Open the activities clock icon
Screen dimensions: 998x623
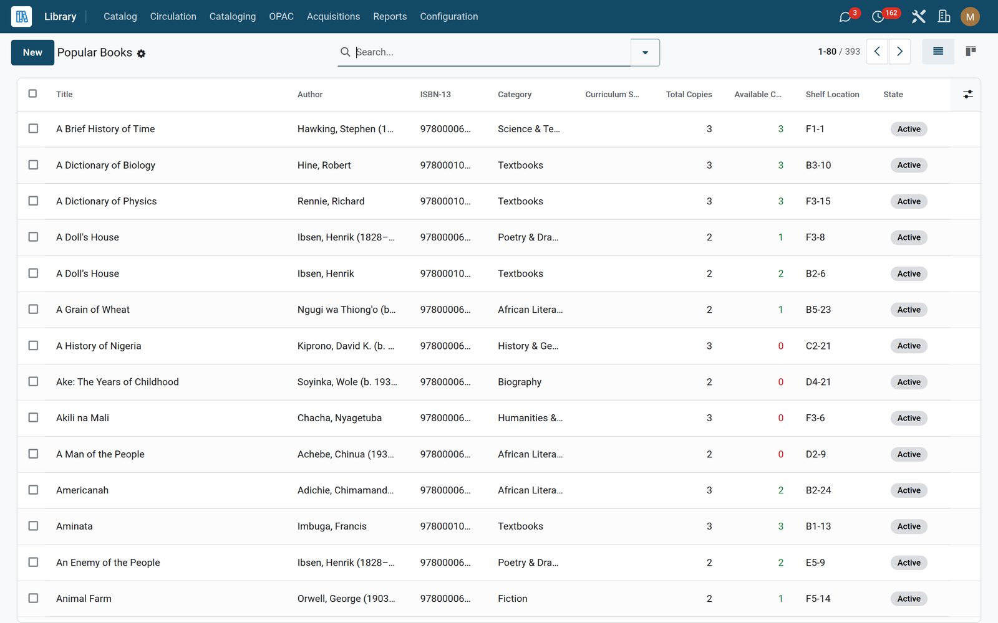point(878,17)
